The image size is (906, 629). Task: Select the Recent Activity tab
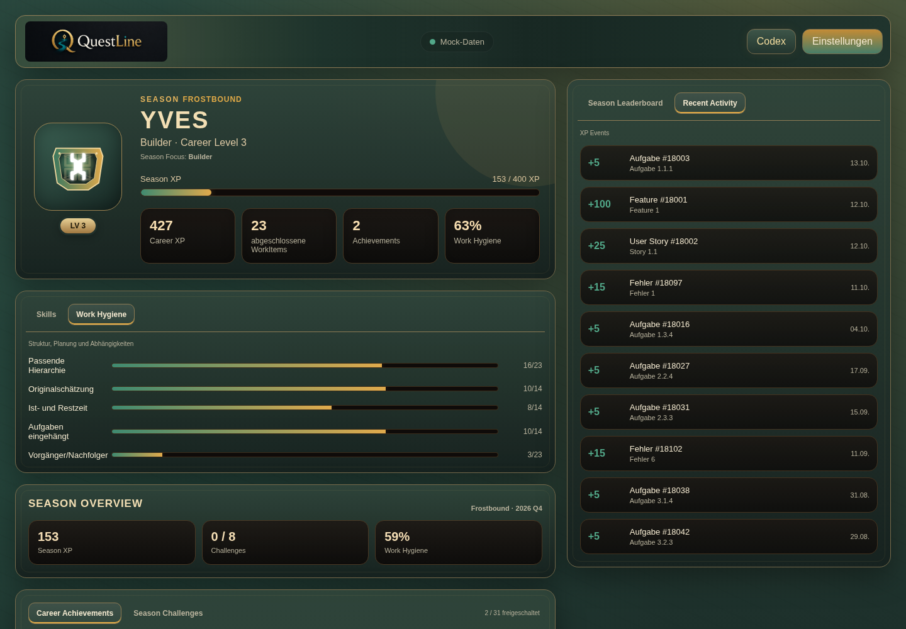pos(710,103)
